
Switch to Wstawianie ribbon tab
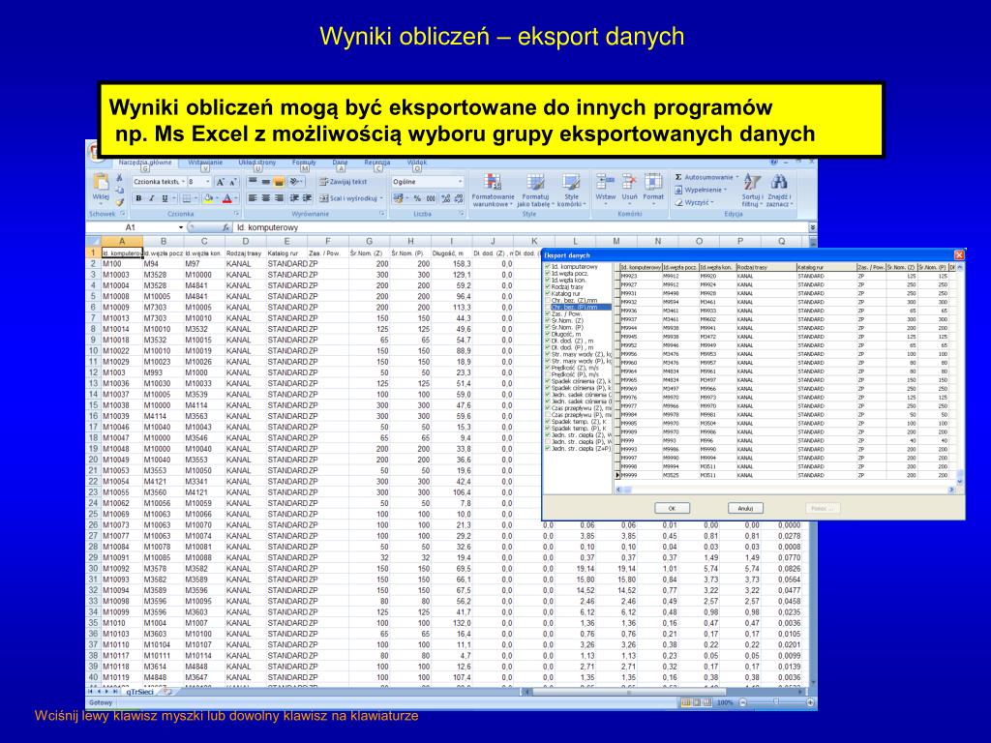point(205,163)
